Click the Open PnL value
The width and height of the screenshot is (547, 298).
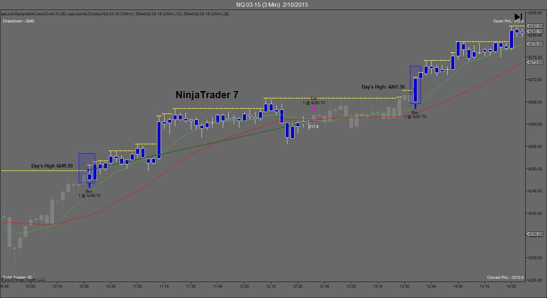click(x=508, y=21)
